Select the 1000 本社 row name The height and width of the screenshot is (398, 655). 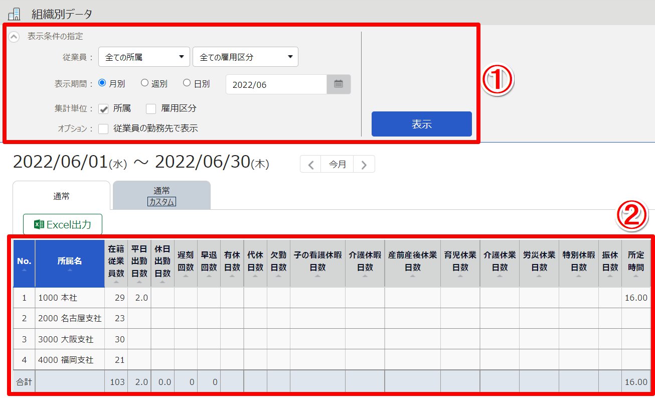58,298
